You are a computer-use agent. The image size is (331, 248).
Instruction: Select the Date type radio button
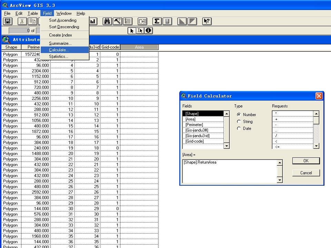(239, 128)
